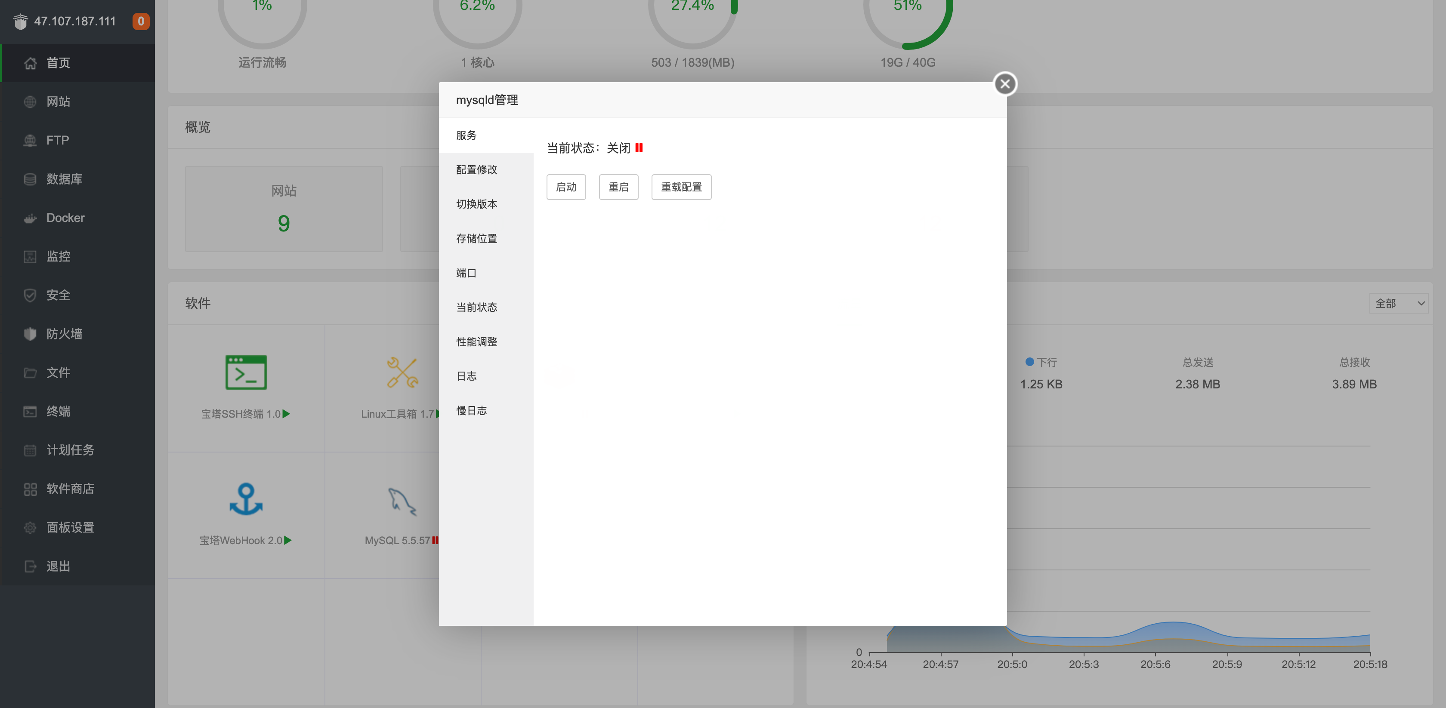Click the globe icon beside 网站
Viewport: 1446px width, 708px height.
click(x=30, y=102)
